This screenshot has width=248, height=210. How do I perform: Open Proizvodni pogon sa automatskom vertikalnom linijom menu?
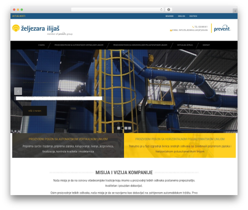pos(79,45)
